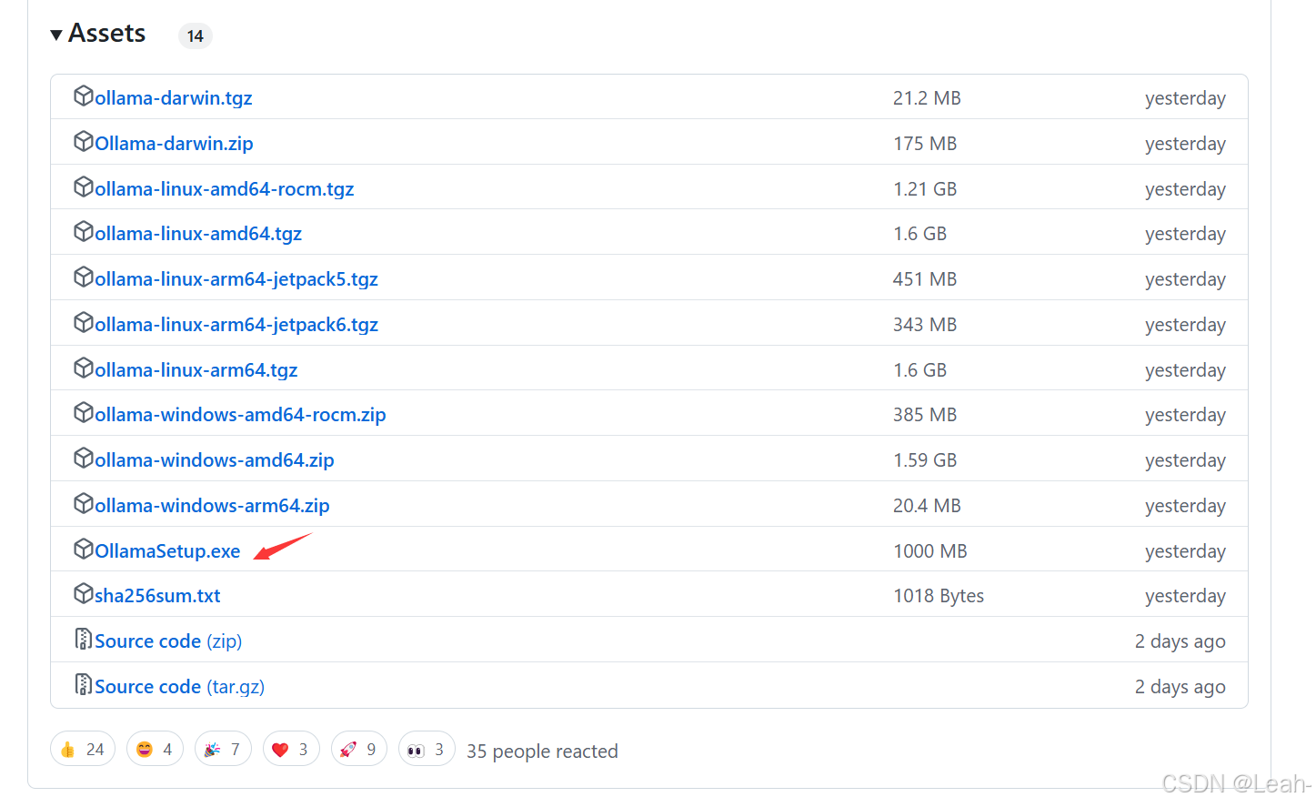Click the 'yesterday' date in sha256sum.txt row
The width and height of the screenshot is (1316, 807).
coord(1185,596)
